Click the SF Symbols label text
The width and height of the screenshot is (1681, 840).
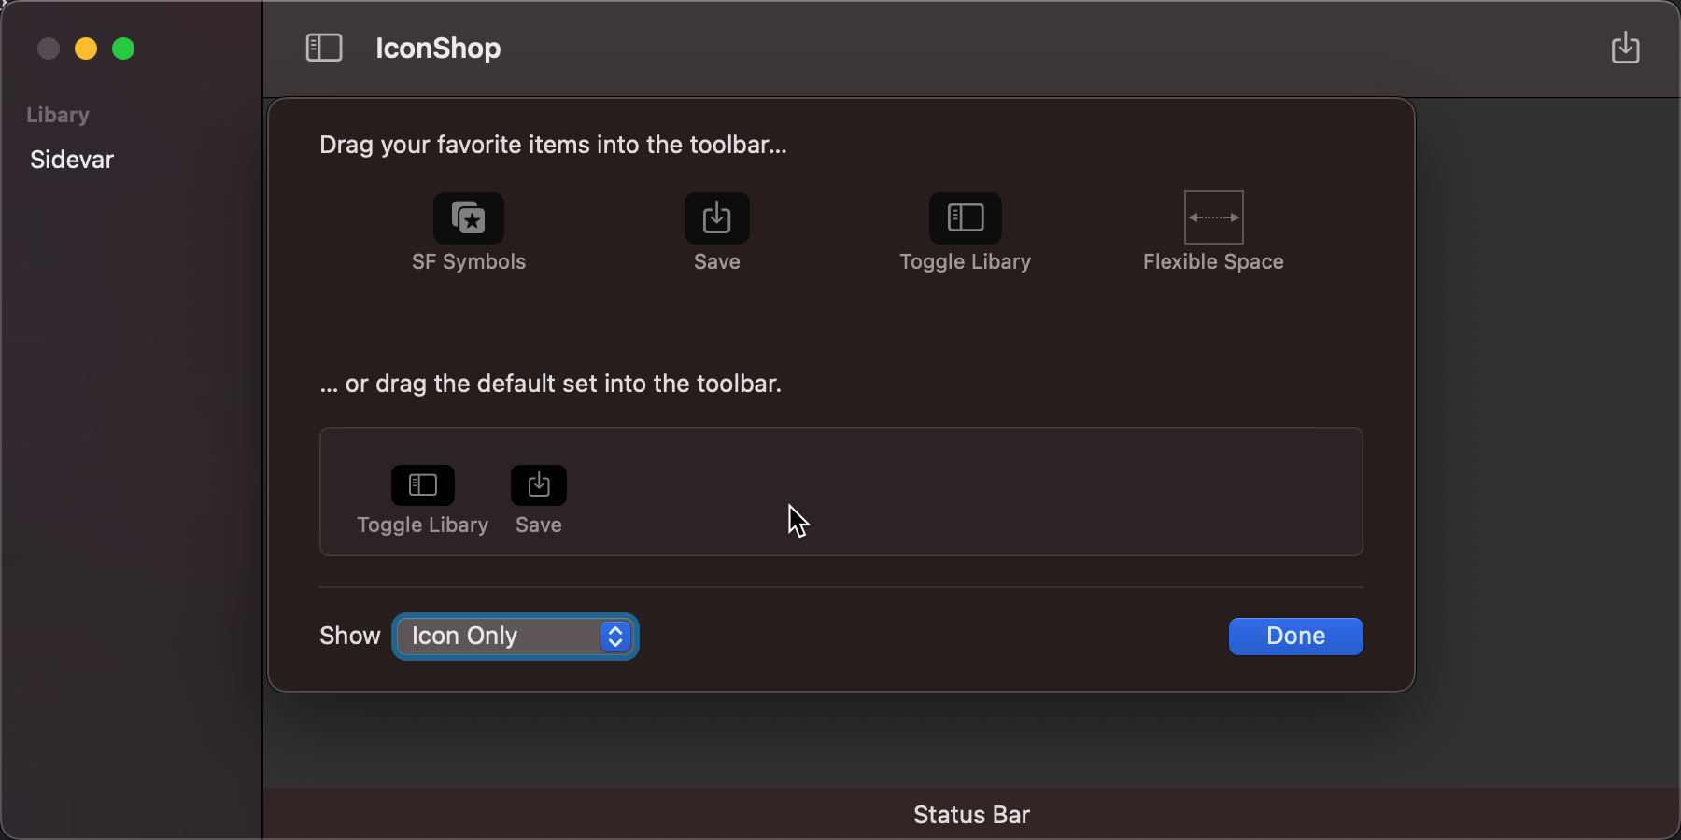pos(469,262)
